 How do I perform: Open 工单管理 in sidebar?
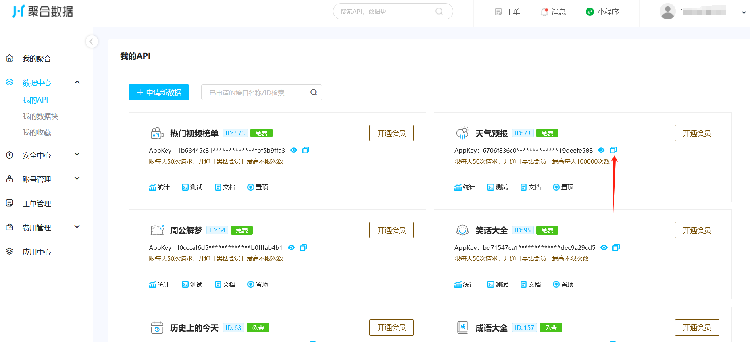tap(37, 203)
